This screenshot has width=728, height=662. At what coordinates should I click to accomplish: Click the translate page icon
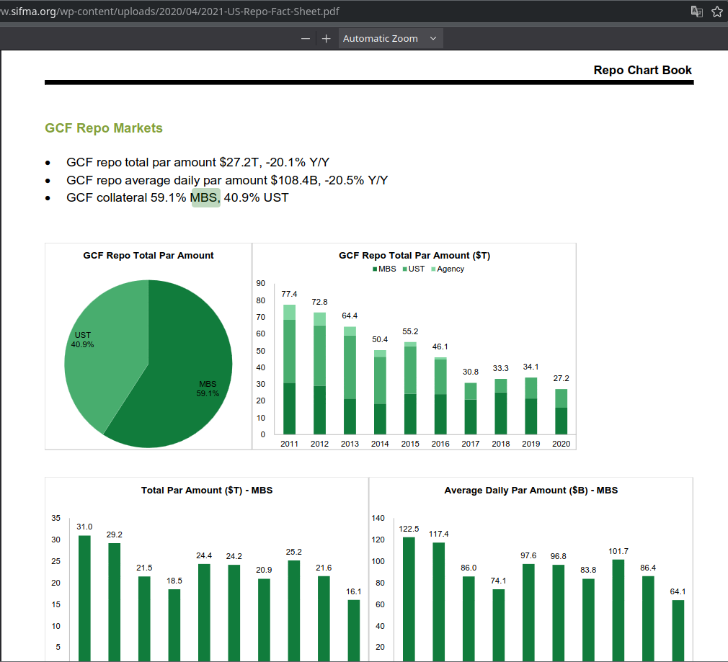point(696,11)
